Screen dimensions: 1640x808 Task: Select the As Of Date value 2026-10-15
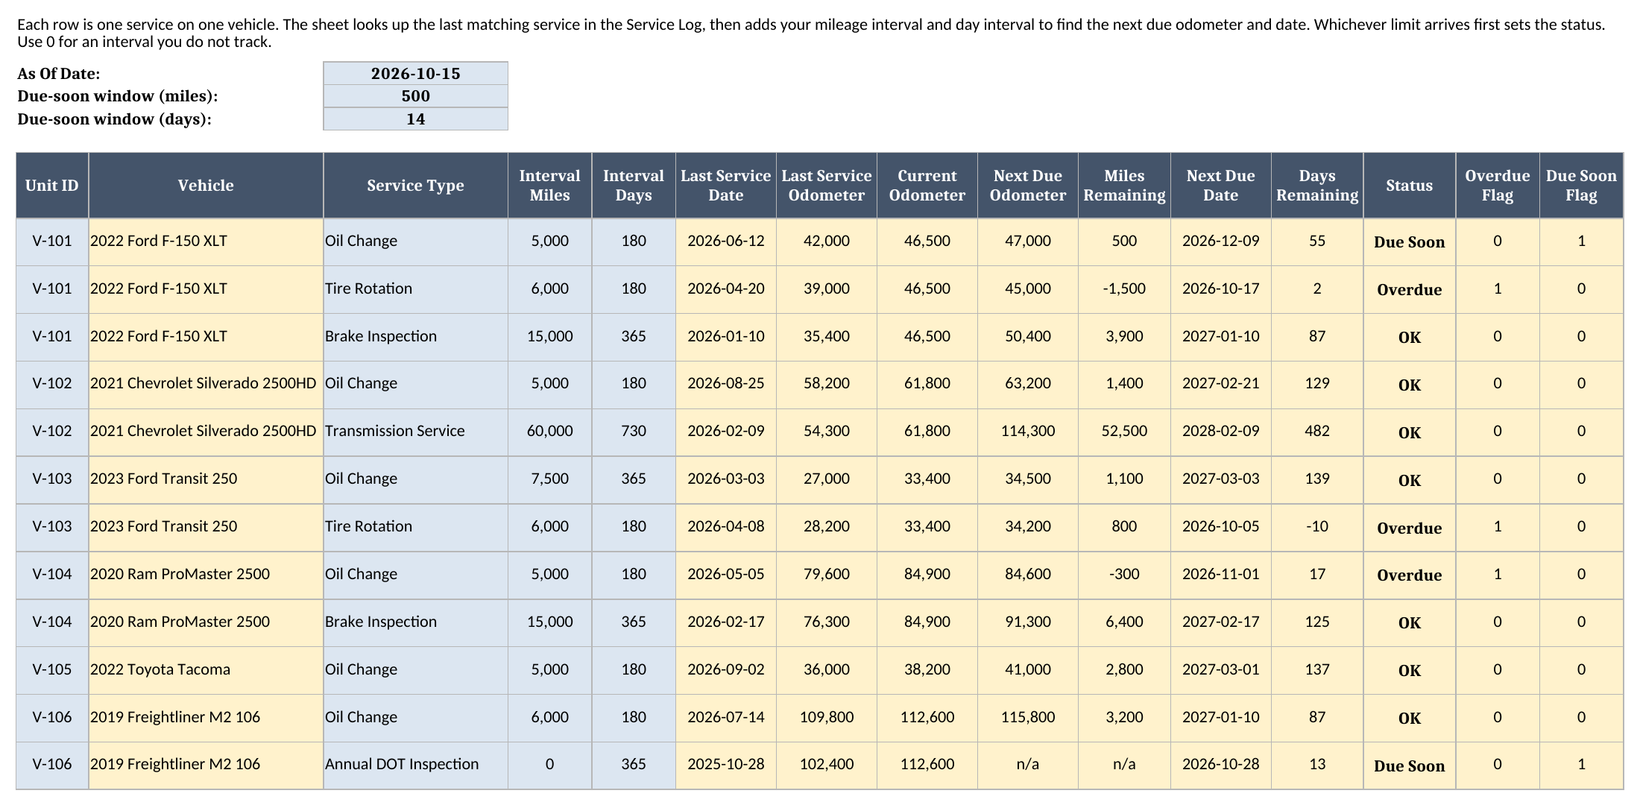[x=415, y=73]
